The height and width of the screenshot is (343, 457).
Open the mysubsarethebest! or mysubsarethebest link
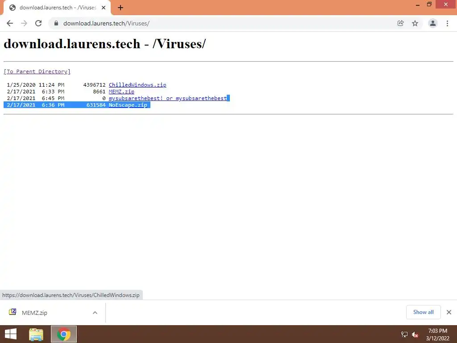click(168, 98)
